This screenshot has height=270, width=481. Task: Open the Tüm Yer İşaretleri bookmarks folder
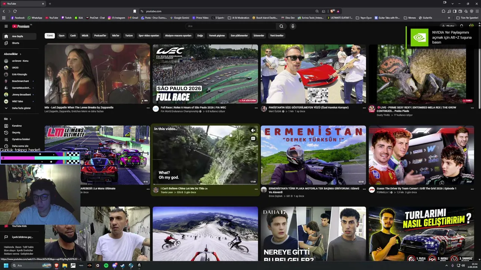click(x=467, y=18)
